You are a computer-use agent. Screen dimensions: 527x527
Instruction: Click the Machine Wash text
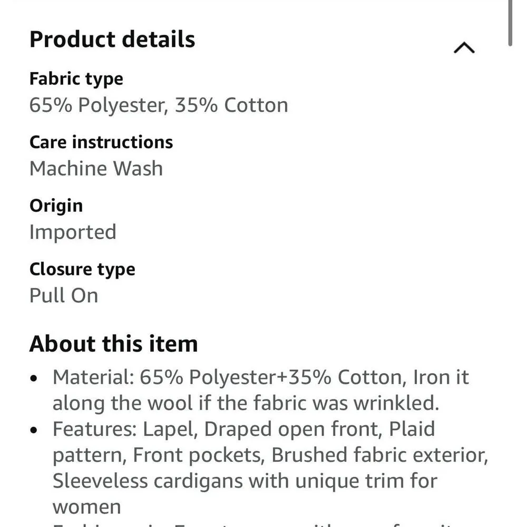tap(96, 169)
